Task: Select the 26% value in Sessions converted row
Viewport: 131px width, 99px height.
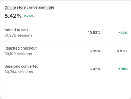Action: pos(124,69)
